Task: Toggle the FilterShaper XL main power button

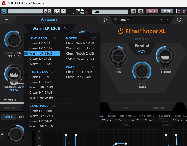Action: 120,31
